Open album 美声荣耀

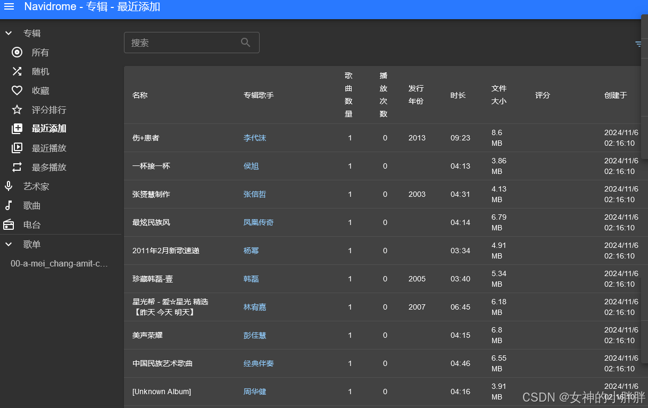147,335
